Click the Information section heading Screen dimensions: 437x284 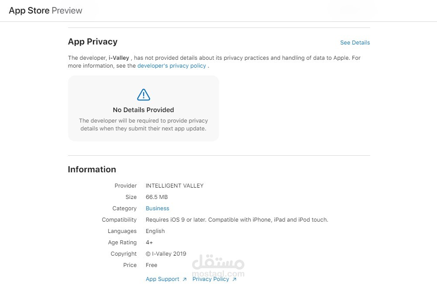tap(92, 170)
